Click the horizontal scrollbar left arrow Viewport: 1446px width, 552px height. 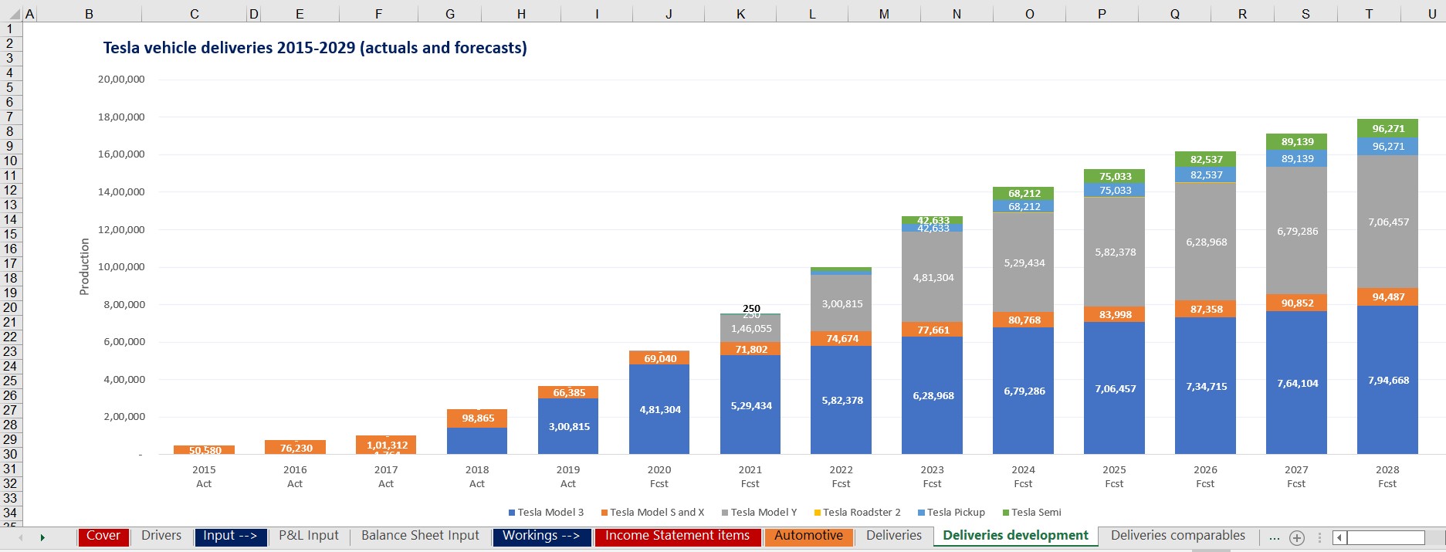1339,537
